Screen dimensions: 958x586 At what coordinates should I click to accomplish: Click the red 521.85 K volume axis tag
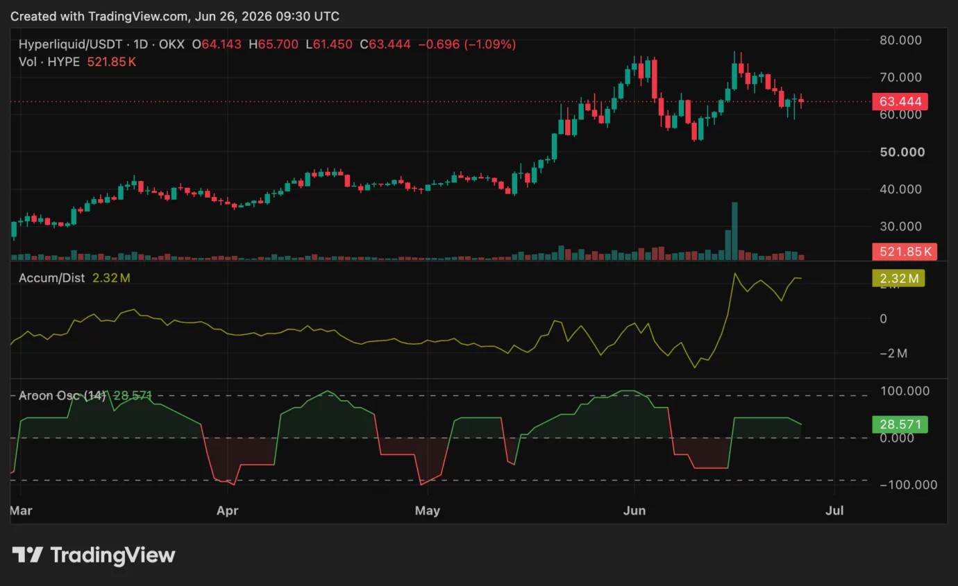pos(905,252)
